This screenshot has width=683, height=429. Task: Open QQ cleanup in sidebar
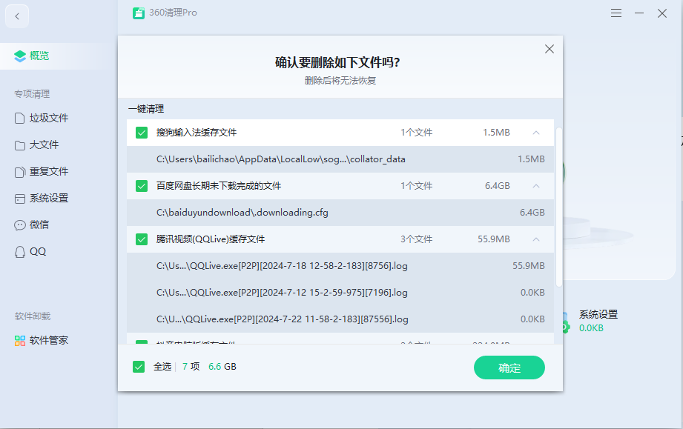tap(30, 251)
